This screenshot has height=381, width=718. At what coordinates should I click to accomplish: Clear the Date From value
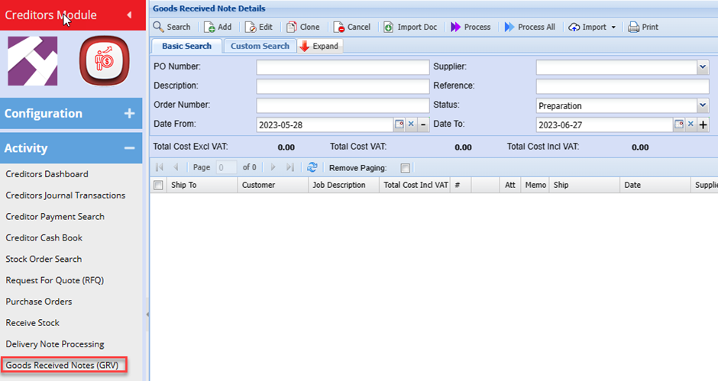[411, 124]
